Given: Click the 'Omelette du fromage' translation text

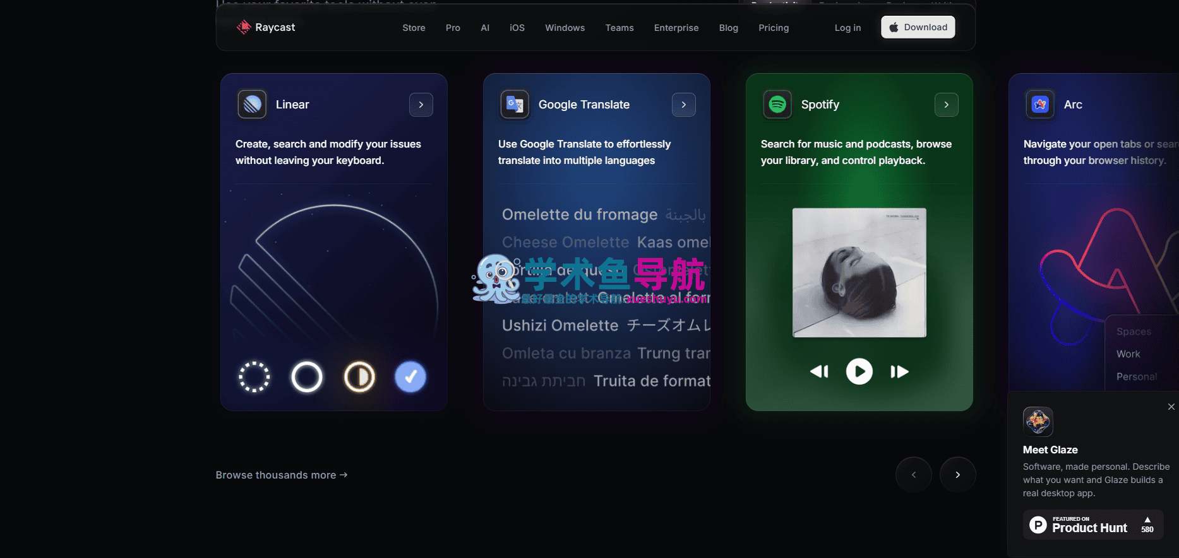Looking at the screenshot, I should [580, 214].
